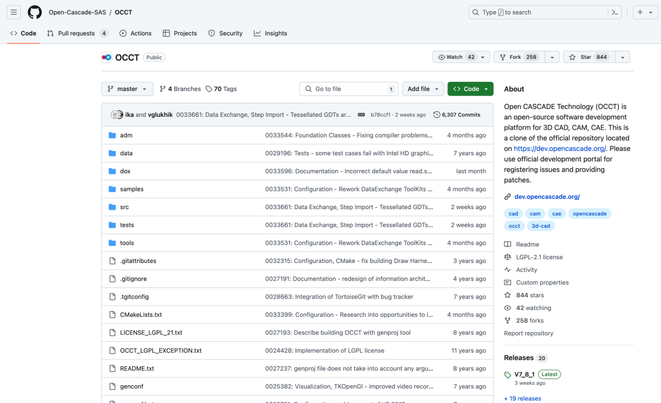Open the Pull requests tab

click(77, 33)
